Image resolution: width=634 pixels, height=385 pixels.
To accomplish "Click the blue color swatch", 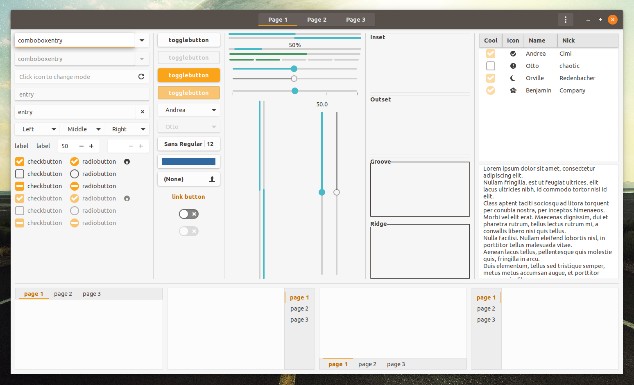I will [x=188, y=161].
